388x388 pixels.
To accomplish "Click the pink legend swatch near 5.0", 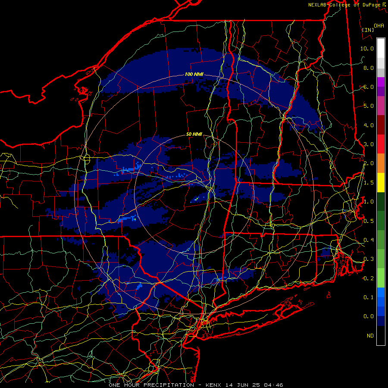I will click(381, 106).
